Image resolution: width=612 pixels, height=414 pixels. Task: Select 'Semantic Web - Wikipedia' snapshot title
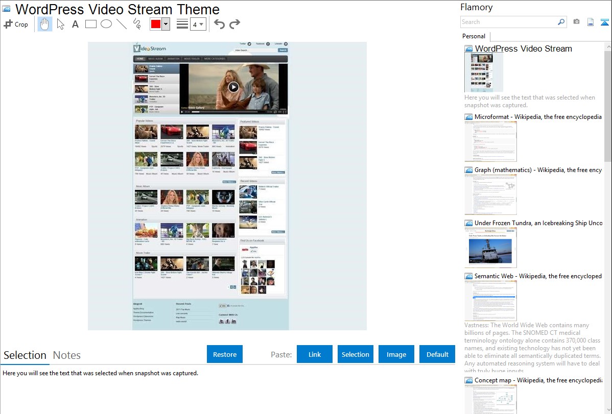tap(538, 276)
